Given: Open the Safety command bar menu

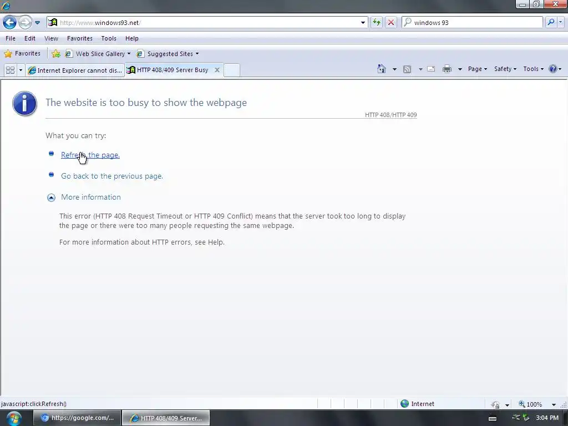Looking at the screenshot, I should [505, 69].
